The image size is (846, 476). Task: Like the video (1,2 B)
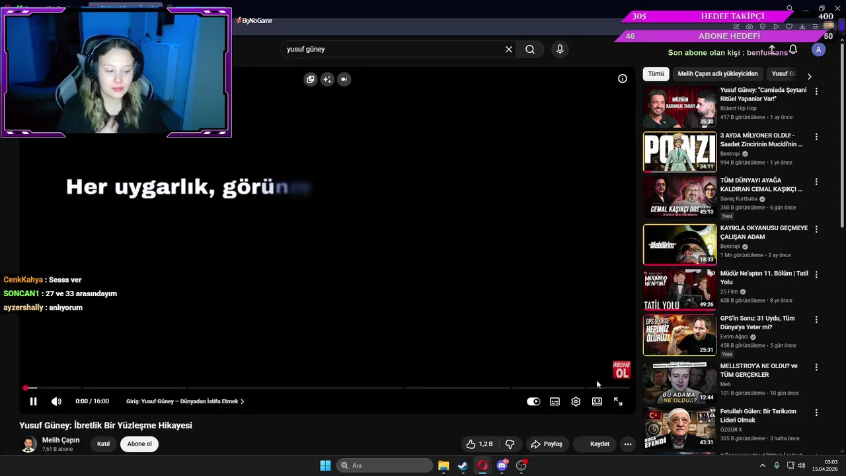click(x=479, y=444)
